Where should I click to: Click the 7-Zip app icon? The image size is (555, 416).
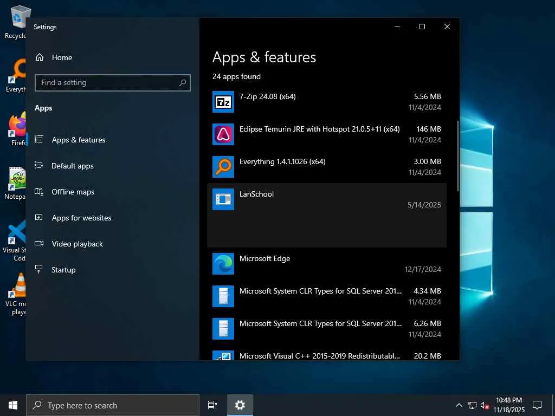(x=223, y=102)
